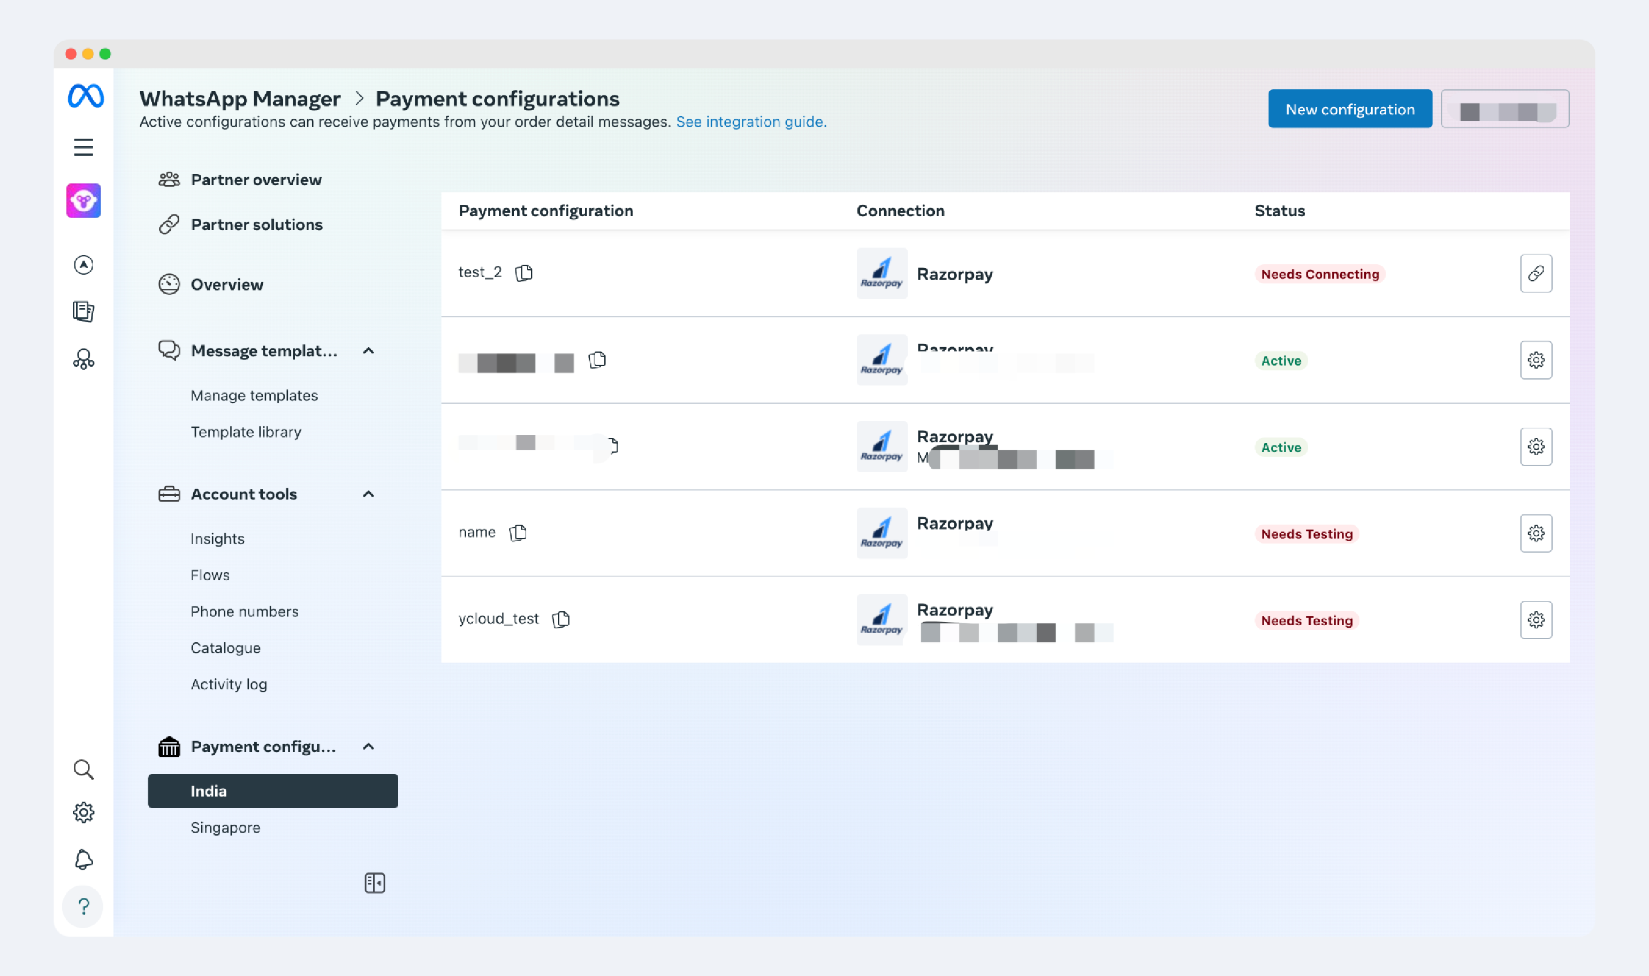This screenshot has height=976, width=1649.
Task: Copy the ycloud_test configuration name
Action: [x=560, y=619]
